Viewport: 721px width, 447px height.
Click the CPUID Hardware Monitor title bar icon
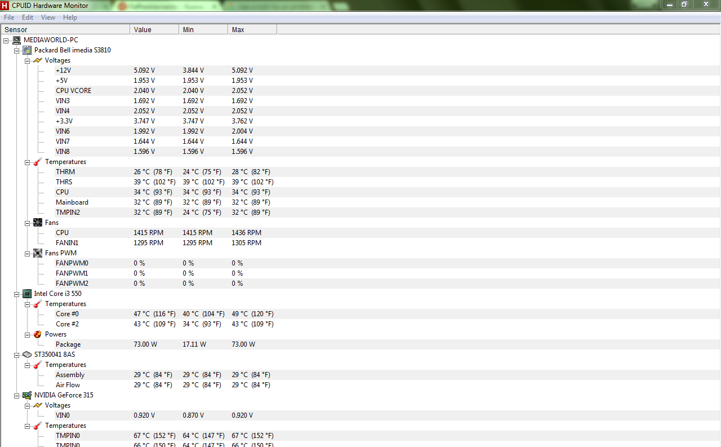[x=5, y=5]
